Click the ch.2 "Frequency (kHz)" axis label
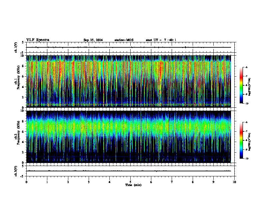Image resolution: width=264 pixels, height=204 pixels. 19,133
